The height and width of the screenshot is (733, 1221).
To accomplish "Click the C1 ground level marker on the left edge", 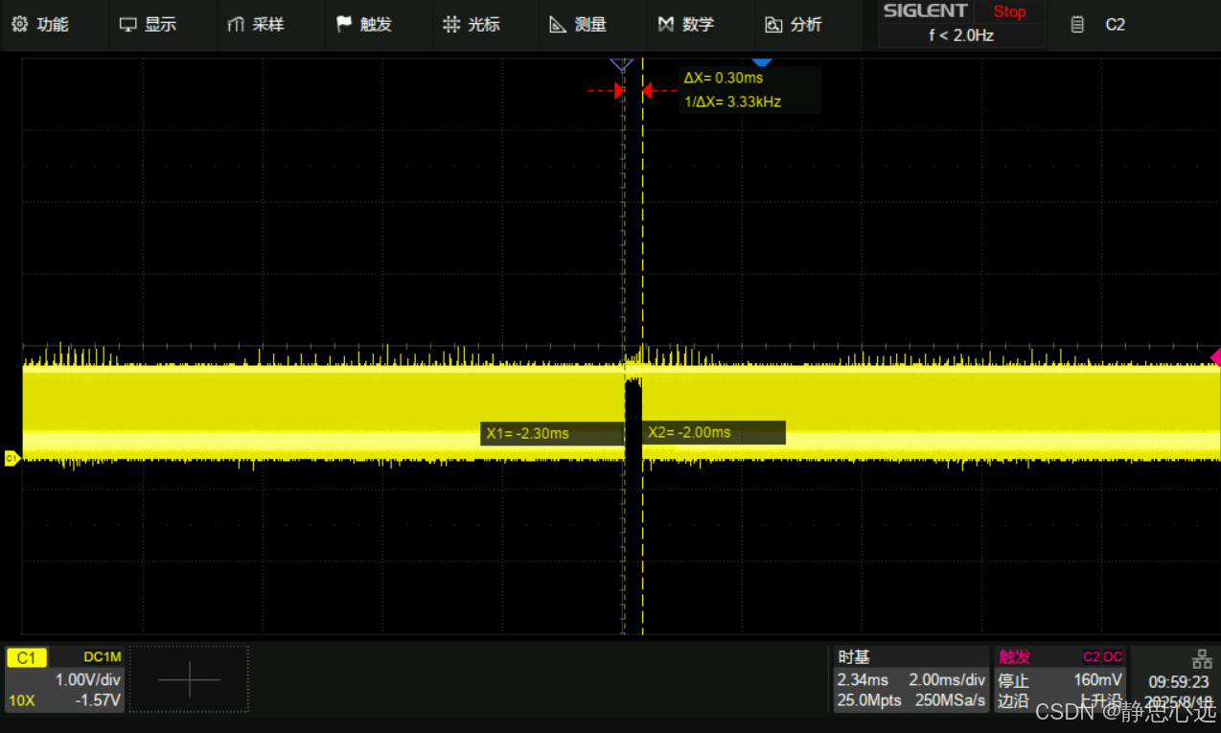I will pos(12,459).
